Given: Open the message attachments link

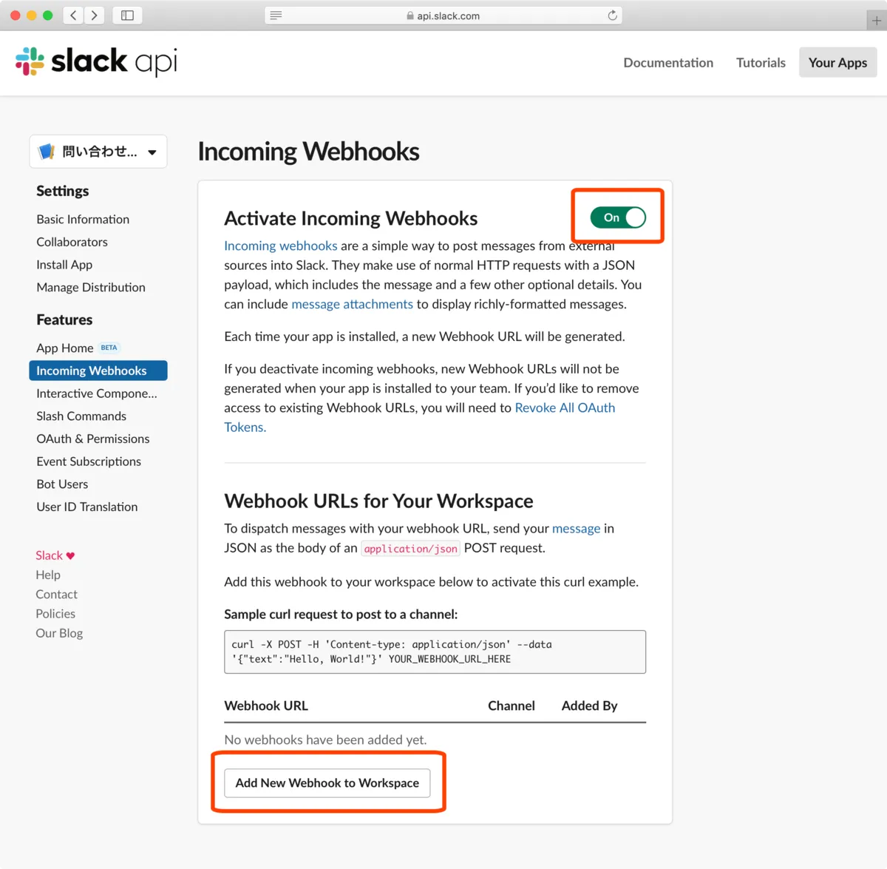Looking at the screenshot, I should (x=352, y=304).
